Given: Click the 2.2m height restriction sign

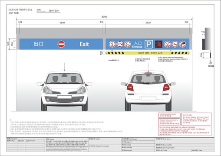Looking at the screenshot, I should (120, 44).
